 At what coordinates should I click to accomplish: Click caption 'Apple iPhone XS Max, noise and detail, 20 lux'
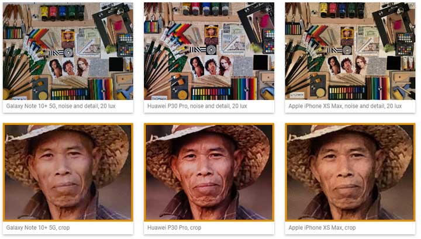click(345, 106)
